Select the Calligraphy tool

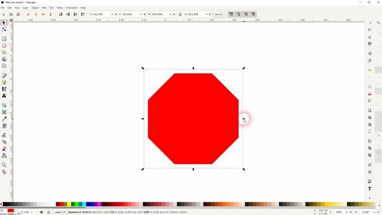pos(4,89)
